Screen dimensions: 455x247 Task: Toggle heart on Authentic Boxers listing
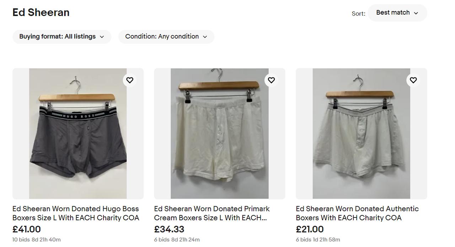coord(413,80)
